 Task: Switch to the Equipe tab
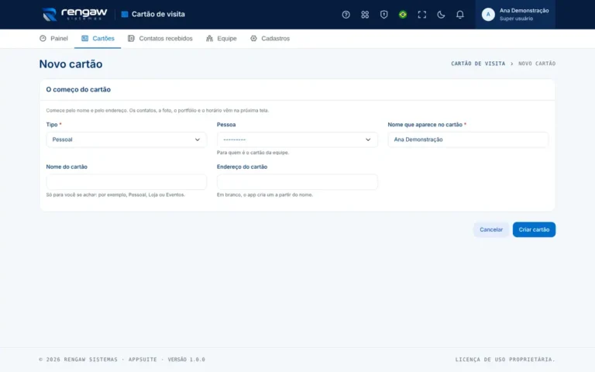point(222,38)
